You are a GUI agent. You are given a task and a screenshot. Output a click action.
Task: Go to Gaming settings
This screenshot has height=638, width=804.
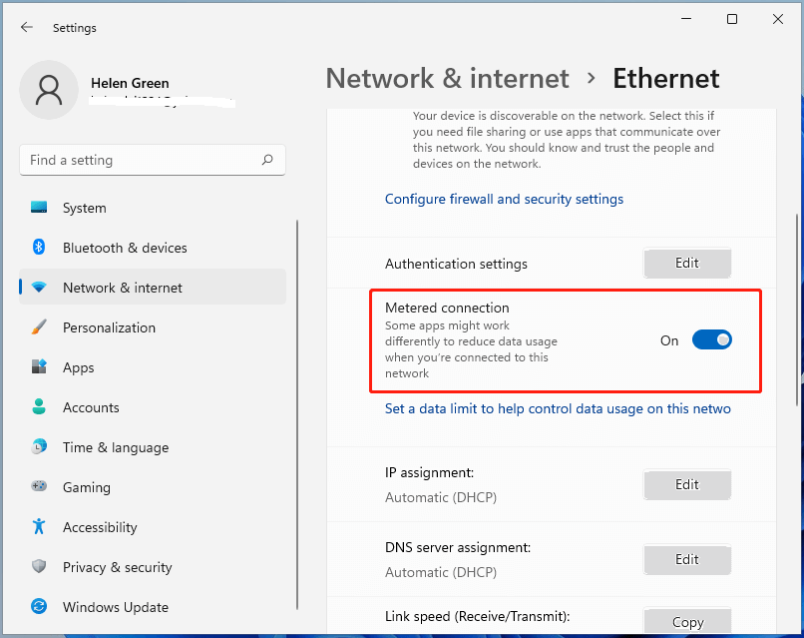pos(153,487)
